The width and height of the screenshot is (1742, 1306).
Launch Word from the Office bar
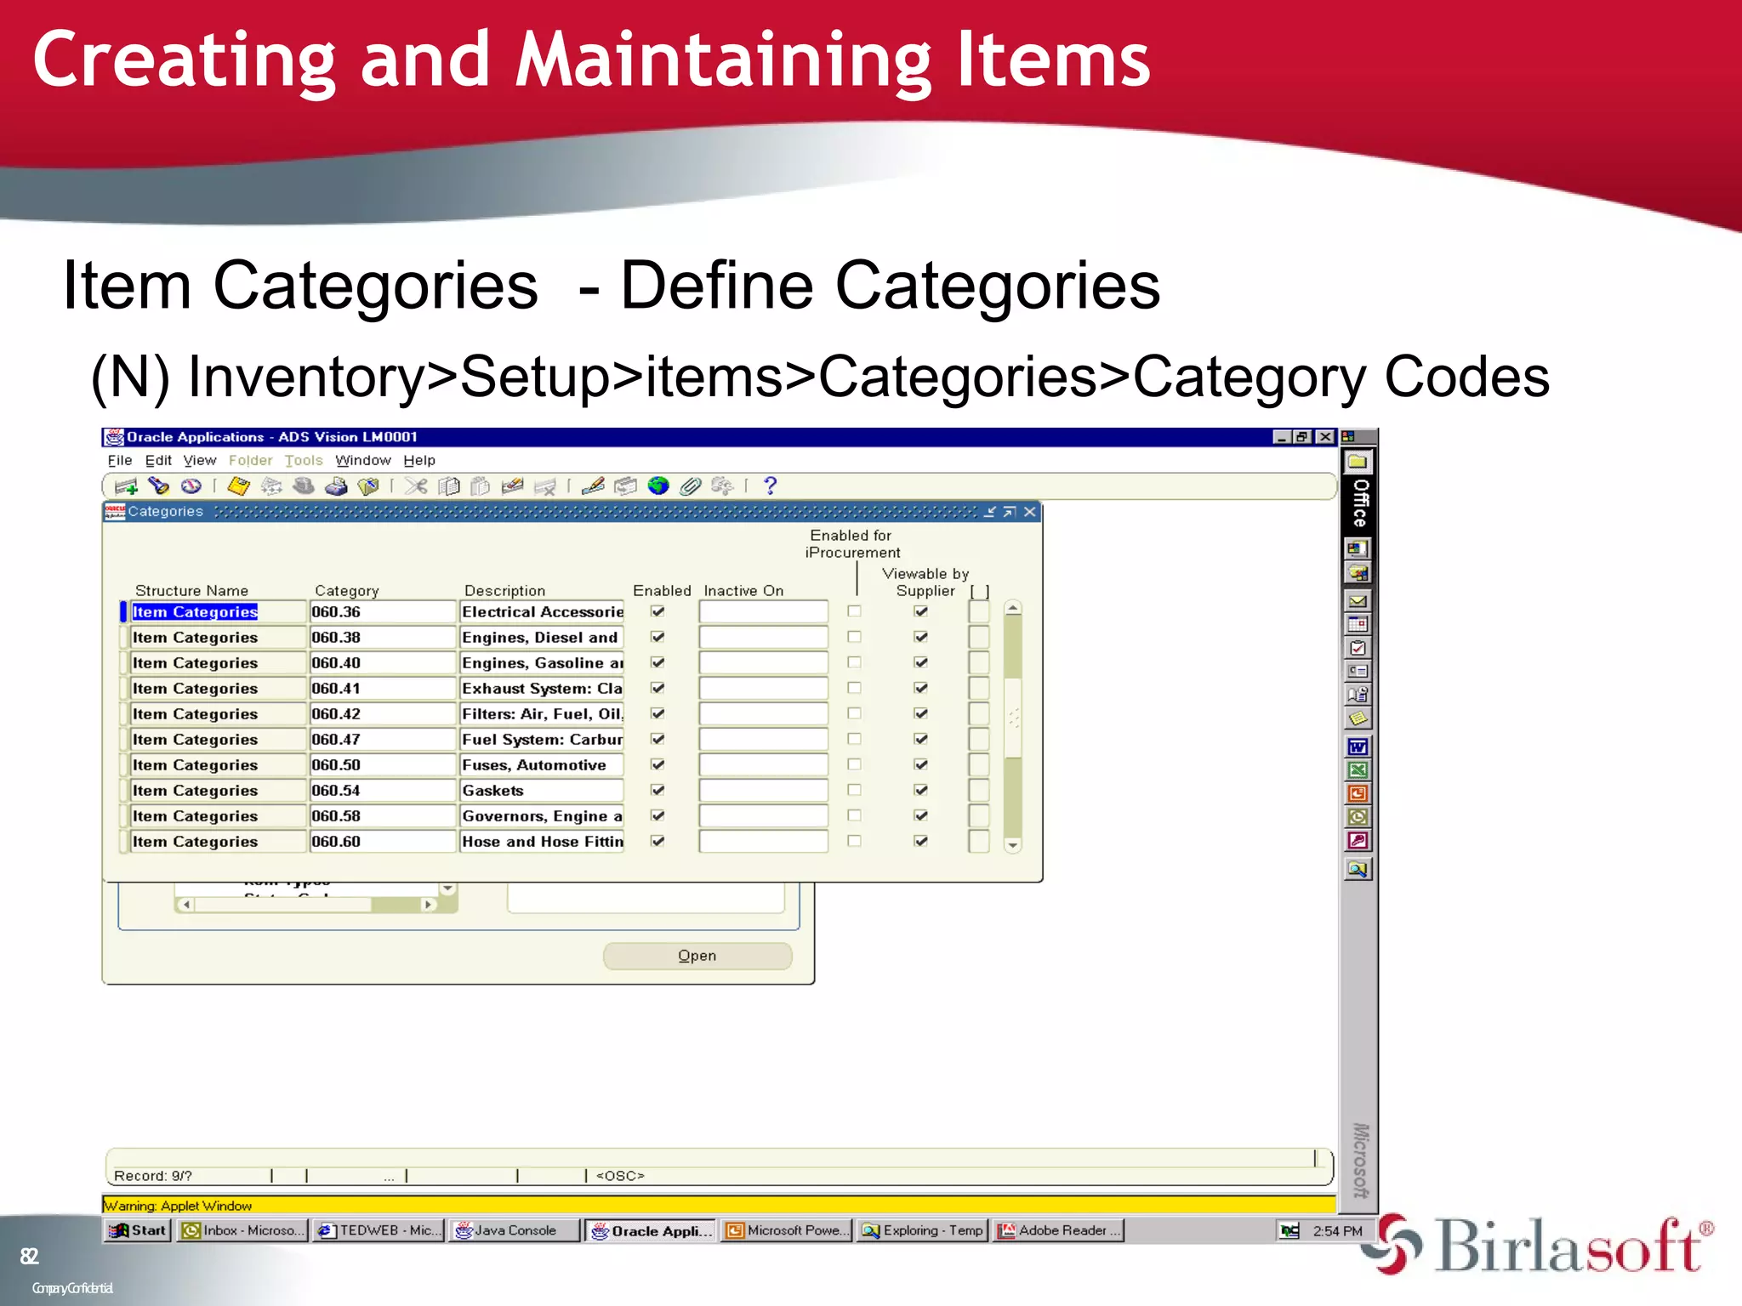pyautogui.click(x=1358, y=747)
